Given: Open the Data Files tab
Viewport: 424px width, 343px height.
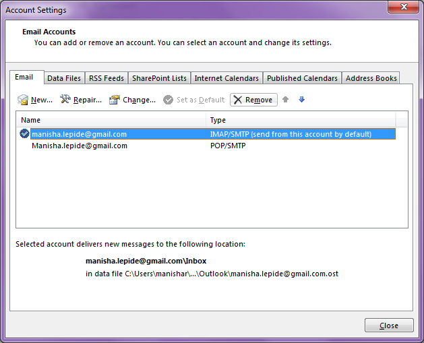Looking at the screenshot, I should (x=64, y=78).
